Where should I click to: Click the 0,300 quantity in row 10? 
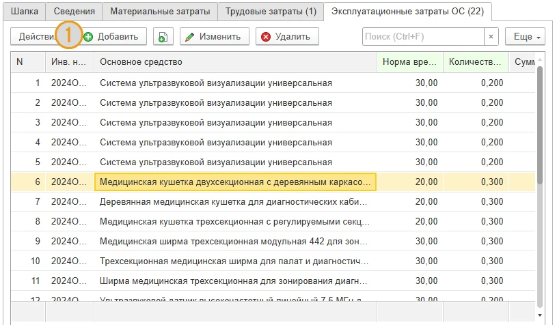pyautogui.click(x=476, y=261)
